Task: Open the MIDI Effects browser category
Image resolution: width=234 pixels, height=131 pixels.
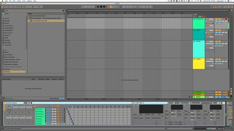Action: click(x=9, y=31)
